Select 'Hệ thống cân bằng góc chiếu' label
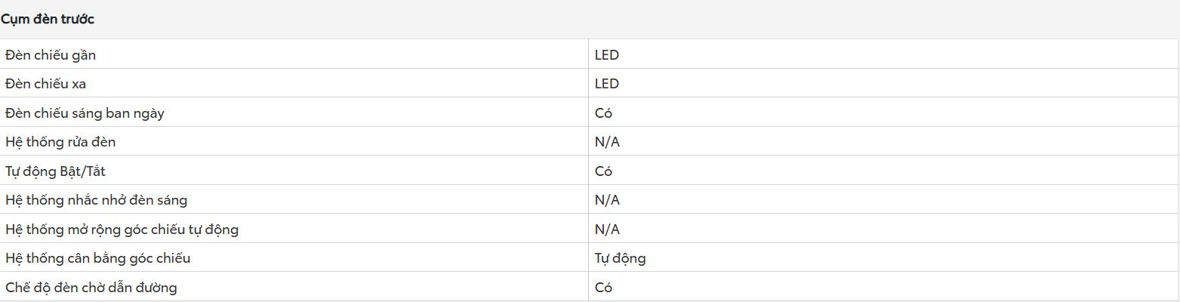The width and height of the screenshot is (1180, 302). coord(97,258)
